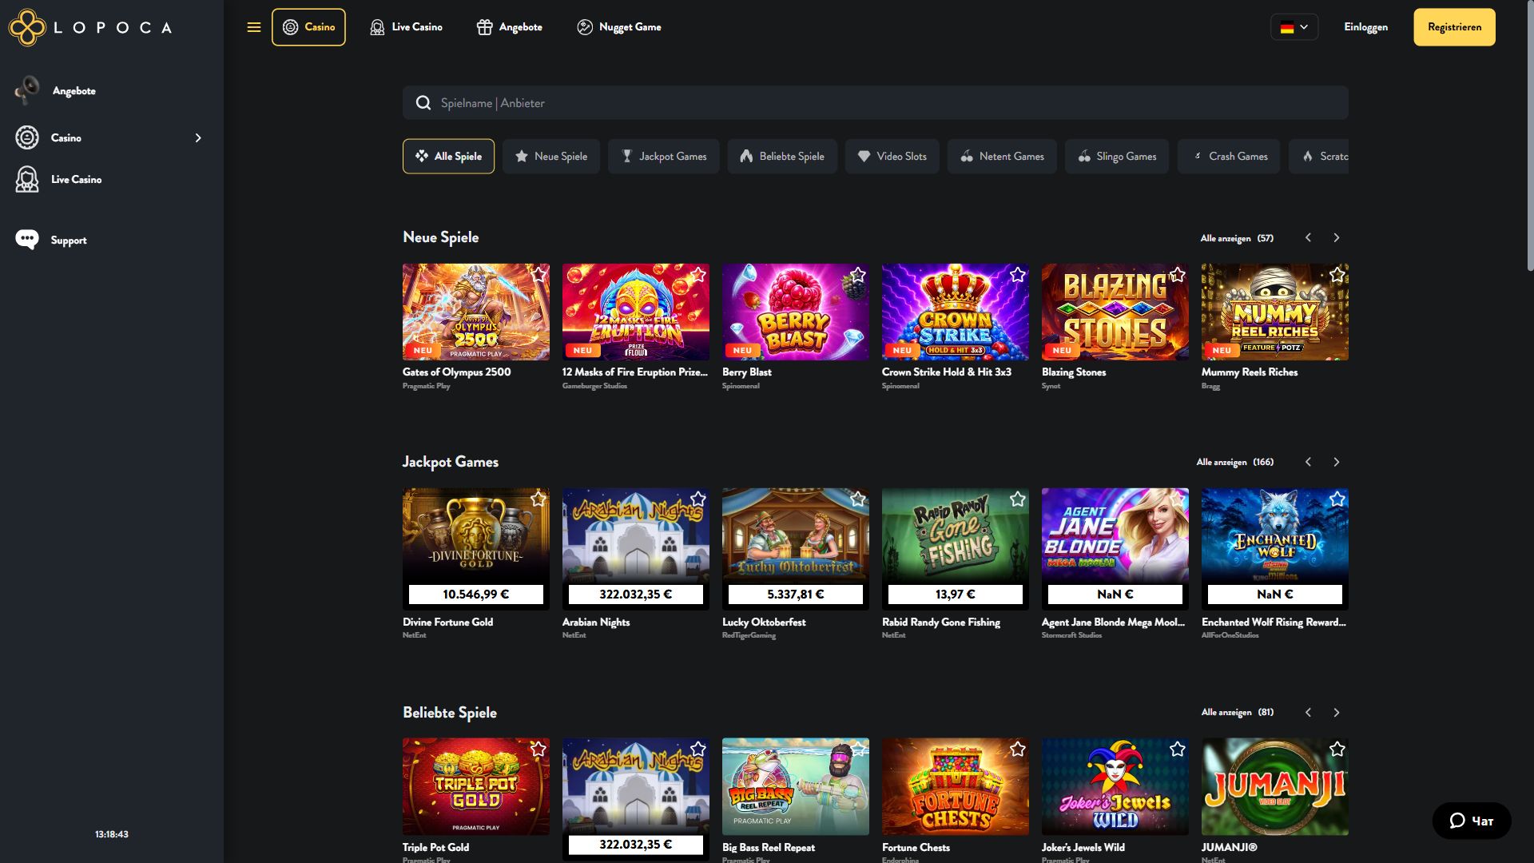Click Alle anzeigen (57) for Neue Spiele
1534x863 pixels.
pyautogui.click(x=1237, y=238)
